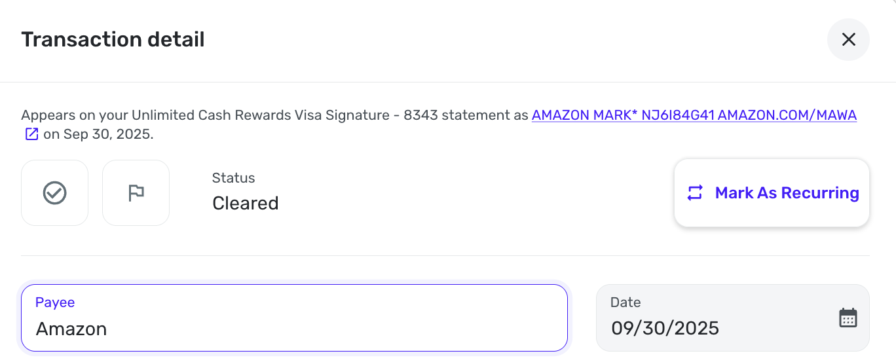Screen dimensions: 896x364
Task: Click the external link icon
Action: (x=31, y=135)
